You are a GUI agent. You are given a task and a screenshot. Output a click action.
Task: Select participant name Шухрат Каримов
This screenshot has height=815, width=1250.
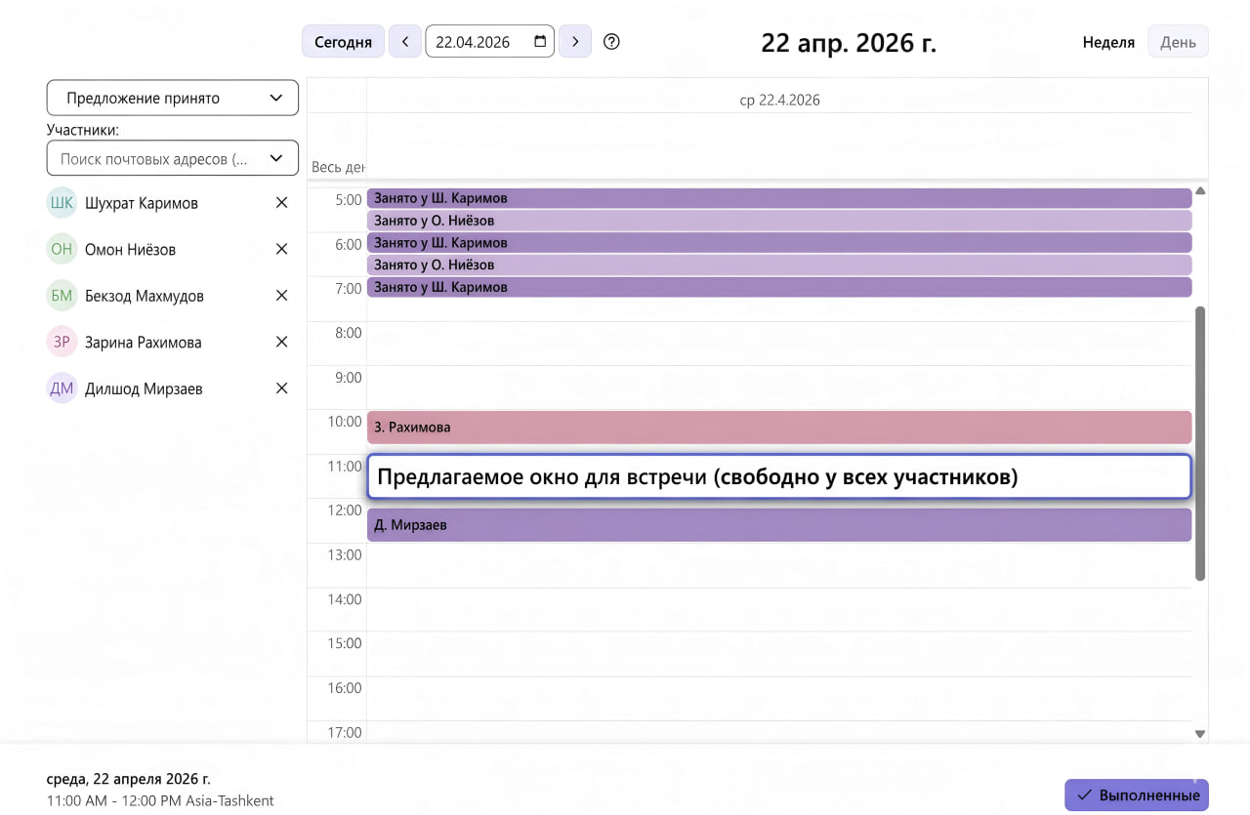(142, 203)
